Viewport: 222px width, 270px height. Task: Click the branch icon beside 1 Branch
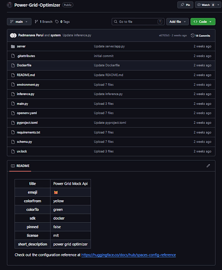pyautogui.click(x=36, y=22)
